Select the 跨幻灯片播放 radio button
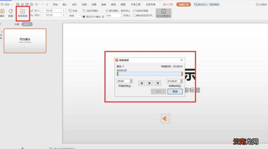Image resolution: width=268 pixels, height=149 pixels. point(84,16)
